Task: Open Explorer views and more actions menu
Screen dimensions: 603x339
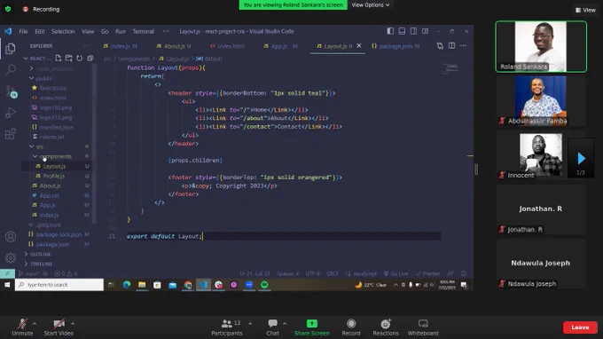Action: [x=86, y=46]
